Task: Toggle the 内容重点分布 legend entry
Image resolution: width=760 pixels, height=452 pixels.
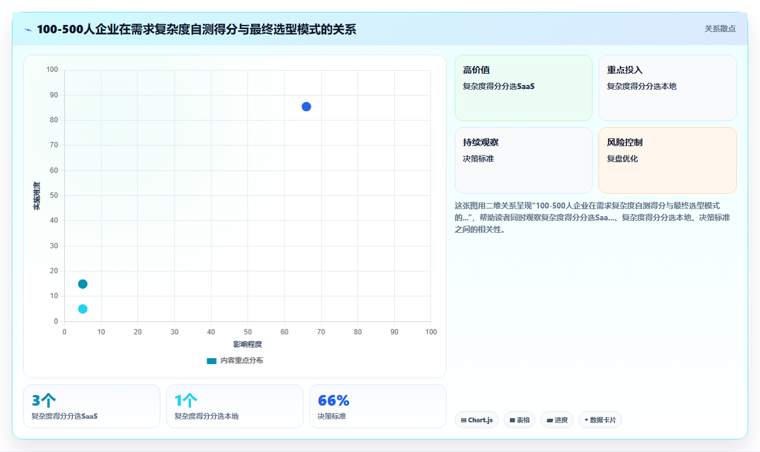Action: tap(235, 361)
